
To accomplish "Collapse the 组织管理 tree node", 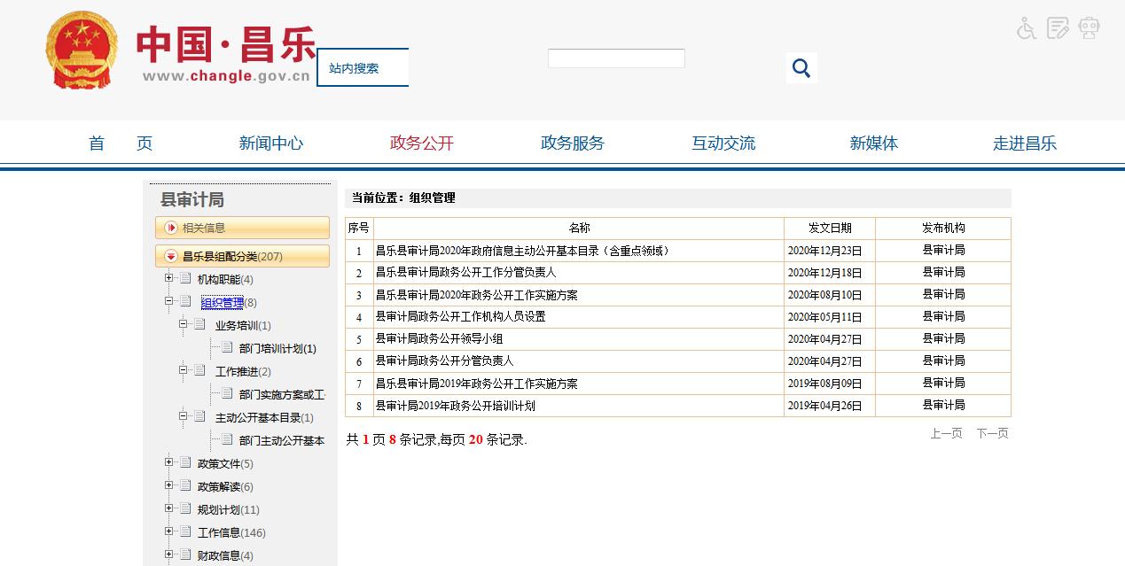I will [168, 302].
